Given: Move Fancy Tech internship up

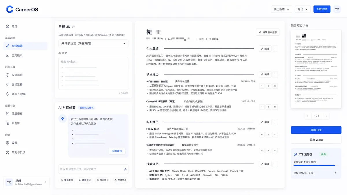Looking at the screenshot, I should click(262, 134).
